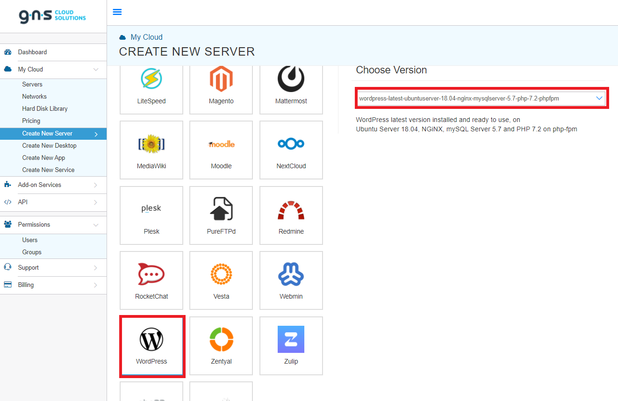
Task: Select the Moodle app tile
Action: point(221,150)
